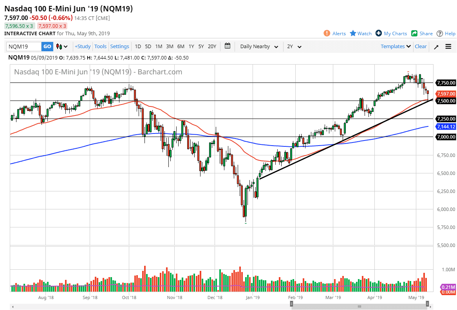The width and height of the screenshot is (457, 310).
Task: Enable the 6M chart range
Action: [181, 46]
